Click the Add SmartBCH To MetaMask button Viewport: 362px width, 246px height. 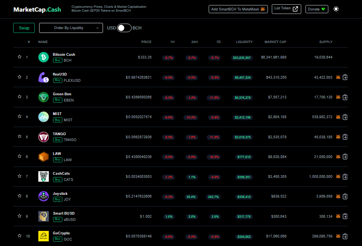click(x=238, y=9)
